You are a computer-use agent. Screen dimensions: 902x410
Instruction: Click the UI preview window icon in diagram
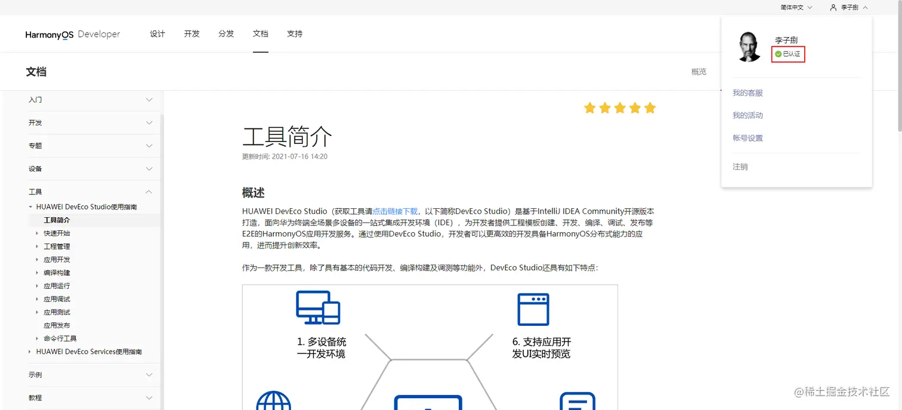533,309
